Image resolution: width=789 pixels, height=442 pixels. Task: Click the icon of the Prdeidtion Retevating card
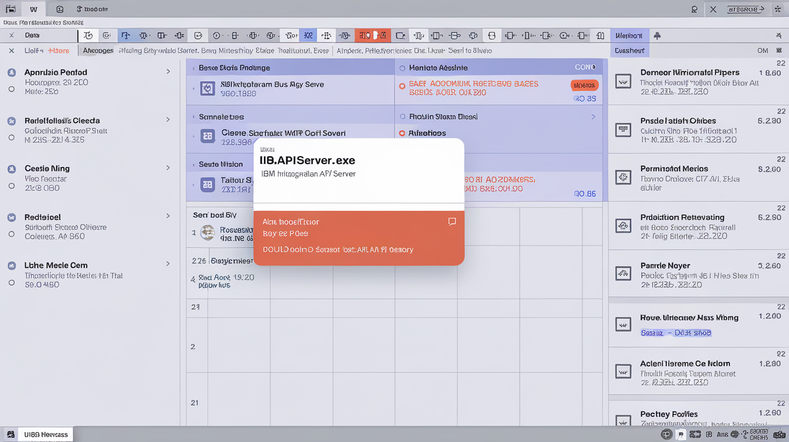tap(623, 226)
